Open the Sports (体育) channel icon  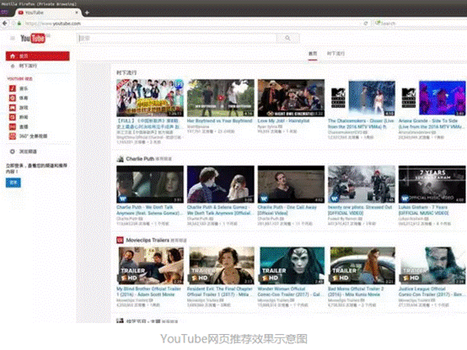point(13,98)
